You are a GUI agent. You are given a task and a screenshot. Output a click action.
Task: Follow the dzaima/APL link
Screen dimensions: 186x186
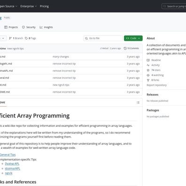tap(13, 169)
